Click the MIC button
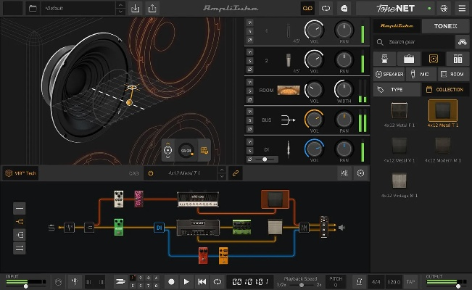The height and width of the screenshot is (290, 472). point(421,74)
